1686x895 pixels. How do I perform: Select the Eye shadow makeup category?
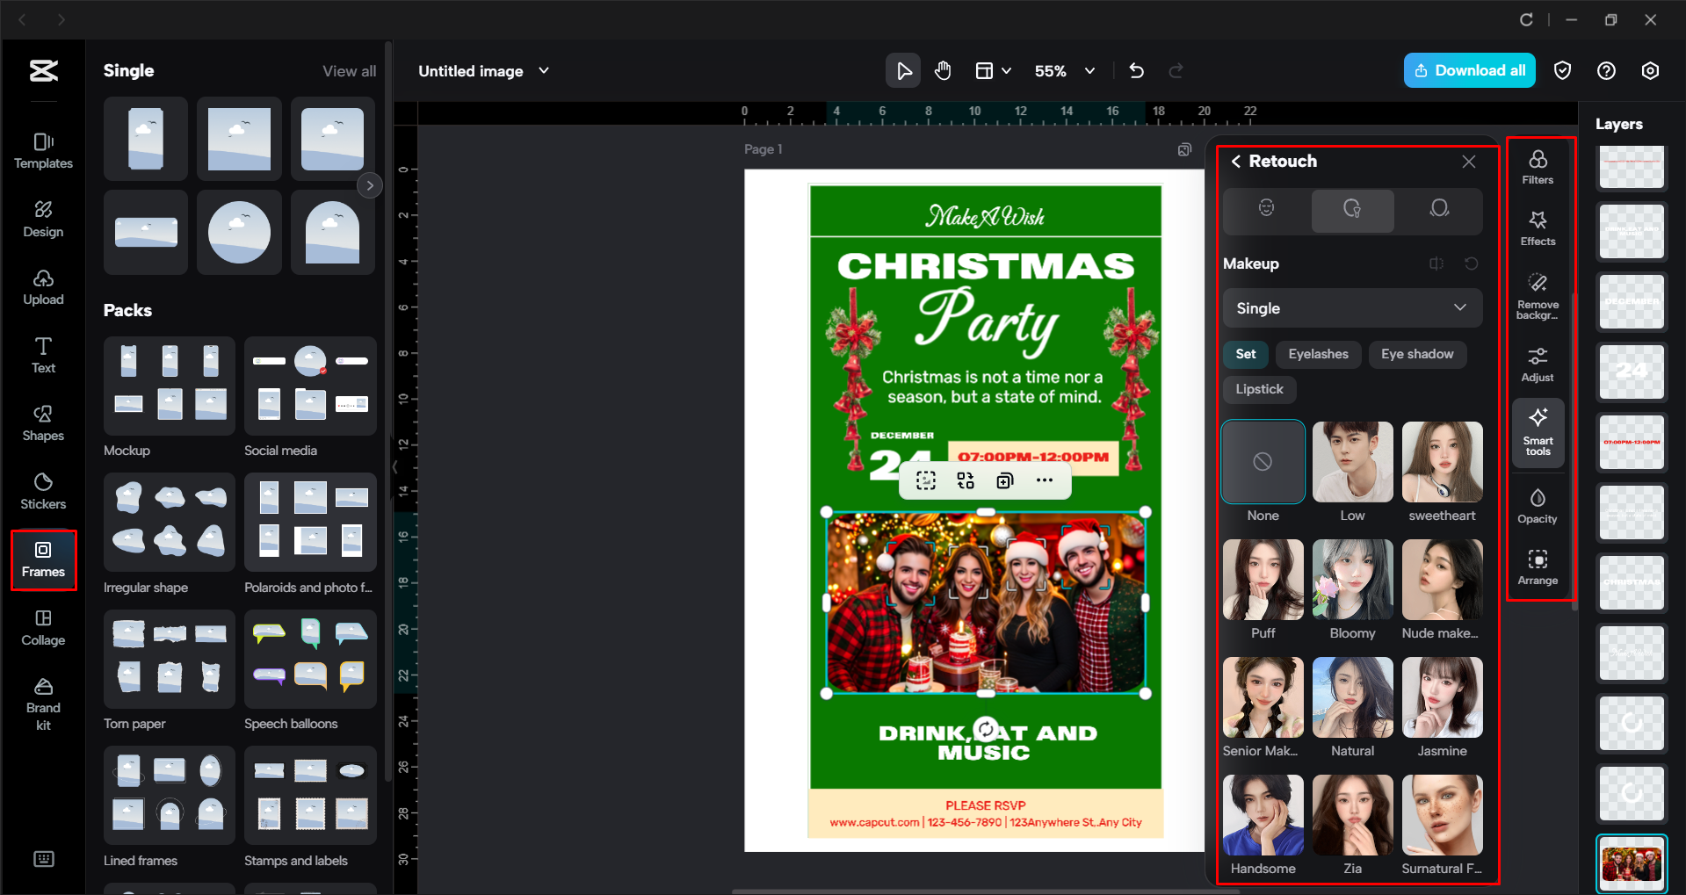point(1416,354)
